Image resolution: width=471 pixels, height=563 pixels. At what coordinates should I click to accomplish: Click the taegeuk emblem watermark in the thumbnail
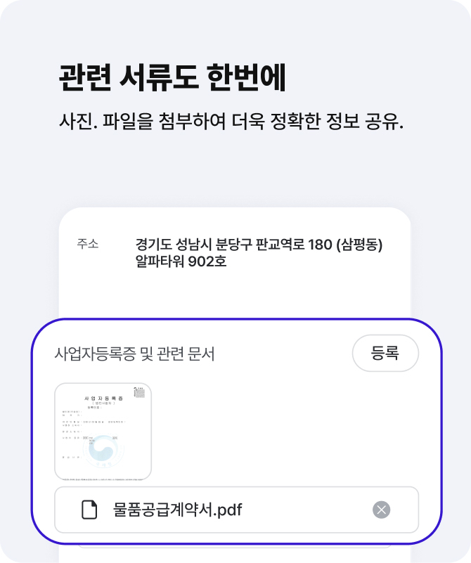point(103,449)
